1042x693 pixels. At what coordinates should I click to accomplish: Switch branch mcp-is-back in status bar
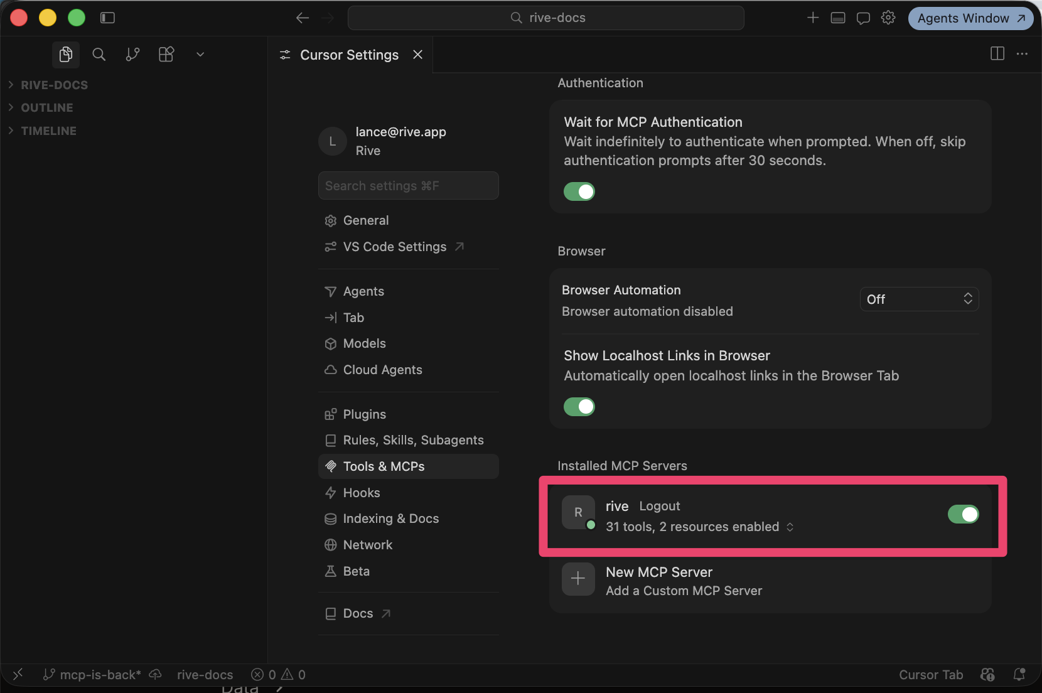pos(92,675)
